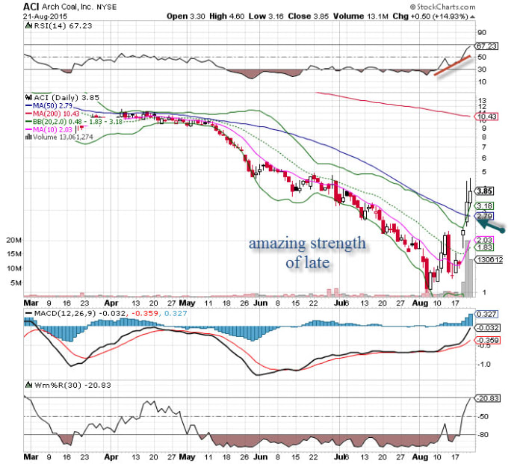Image resolution: width=523 pixels, height=464 pixels.
Task: Click the candlestick icon beside ACI (Daily)
Action: click(x=28, y=97)
